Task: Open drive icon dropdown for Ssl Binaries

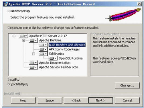Action: coord(43,54)
